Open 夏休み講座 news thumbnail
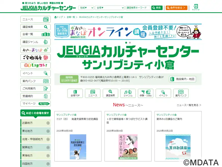This screenshot has width=222, height=167. (x=178, y=147)
